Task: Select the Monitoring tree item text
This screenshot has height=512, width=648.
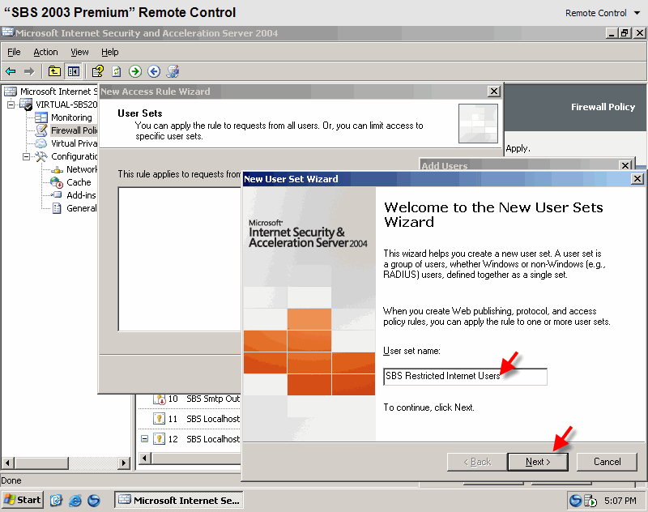Action: tap(71, 117)
